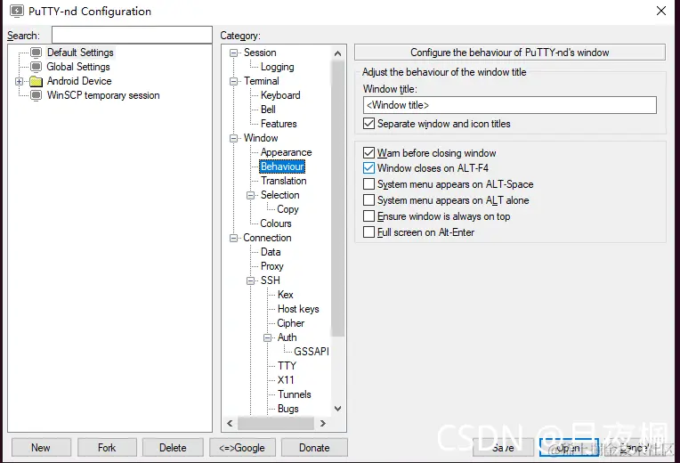This screenshot has height=463, width=680.
Task: Open the Kex category
Action: (x=286, y=295)
